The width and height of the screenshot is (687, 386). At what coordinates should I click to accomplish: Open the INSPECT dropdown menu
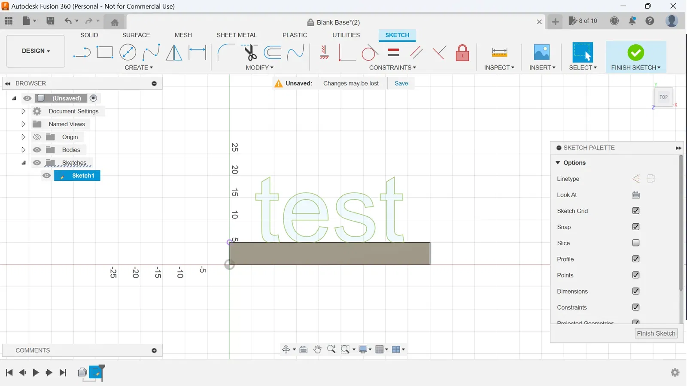[x=499, y=67]
